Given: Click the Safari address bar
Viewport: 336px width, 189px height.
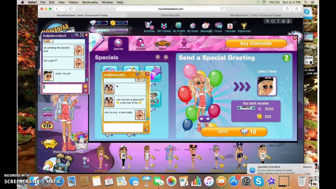Looking at the screenshot, I should [171, 9].
